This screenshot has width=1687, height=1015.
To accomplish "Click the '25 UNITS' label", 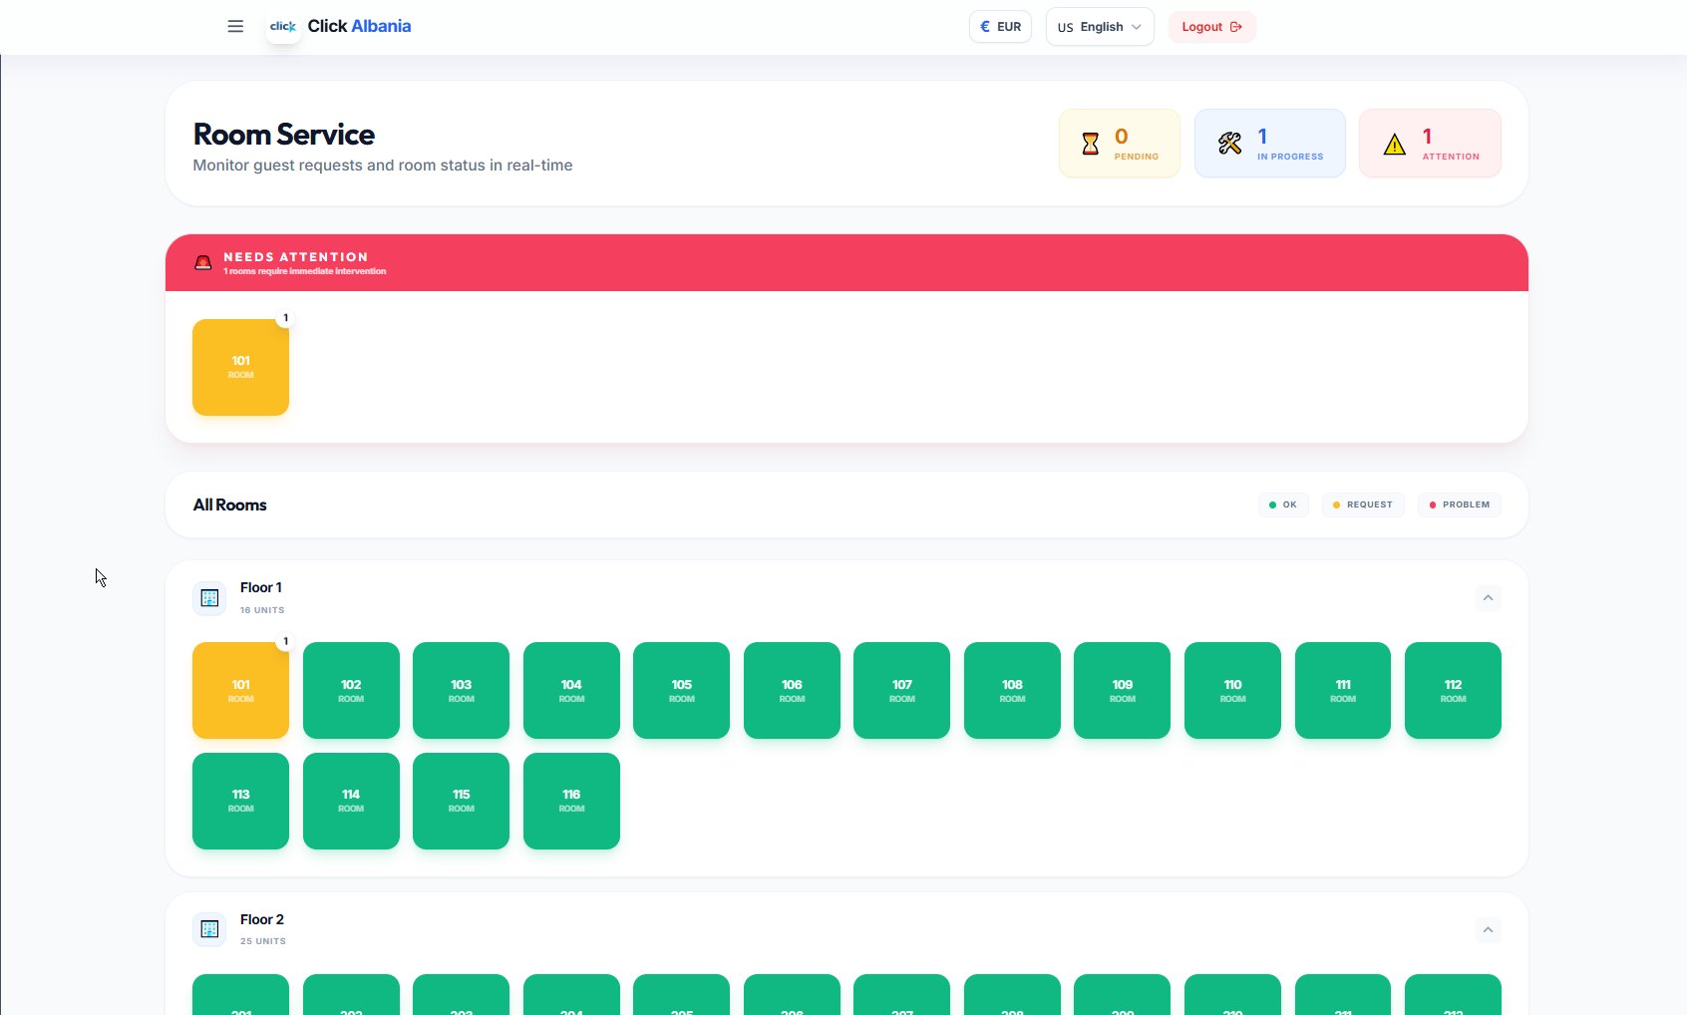I will click(x=263, y=941).
